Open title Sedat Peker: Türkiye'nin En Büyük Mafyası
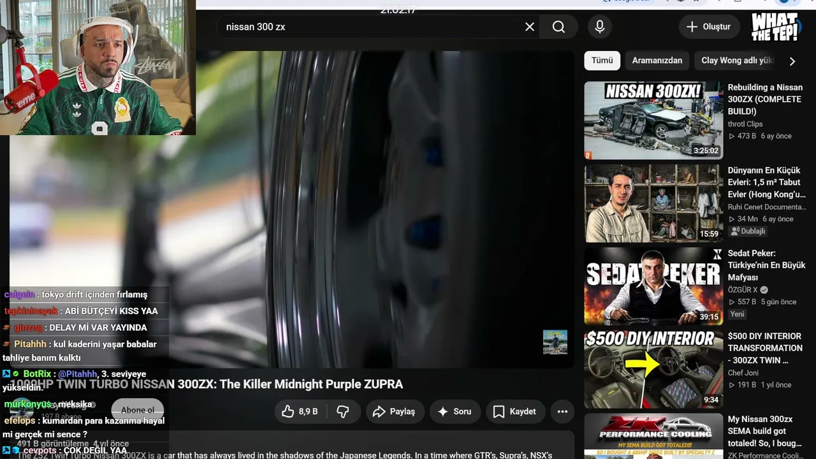 [x=767, y=265]
